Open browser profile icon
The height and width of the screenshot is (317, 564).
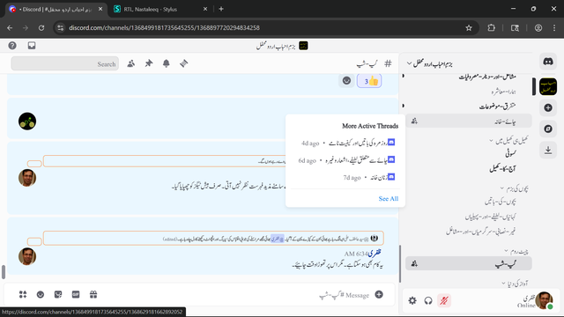(x=538, y=27)
